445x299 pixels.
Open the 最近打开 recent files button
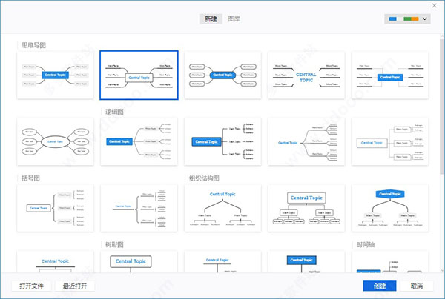[75, 286]
